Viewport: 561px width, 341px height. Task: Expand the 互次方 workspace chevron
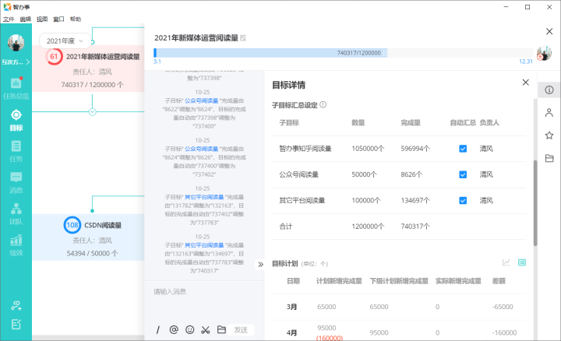(28, 62)
